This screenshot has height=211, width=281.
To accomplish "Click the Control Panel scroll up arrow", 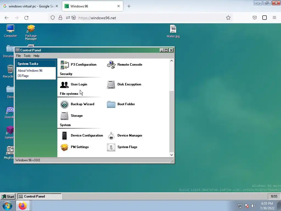I will (x=172, y=61).
